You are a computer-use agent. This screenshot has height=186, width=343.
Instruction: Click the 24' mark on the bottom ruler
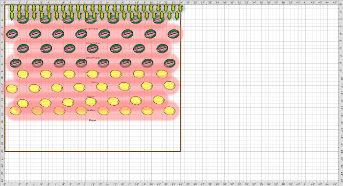coord(181,184)
